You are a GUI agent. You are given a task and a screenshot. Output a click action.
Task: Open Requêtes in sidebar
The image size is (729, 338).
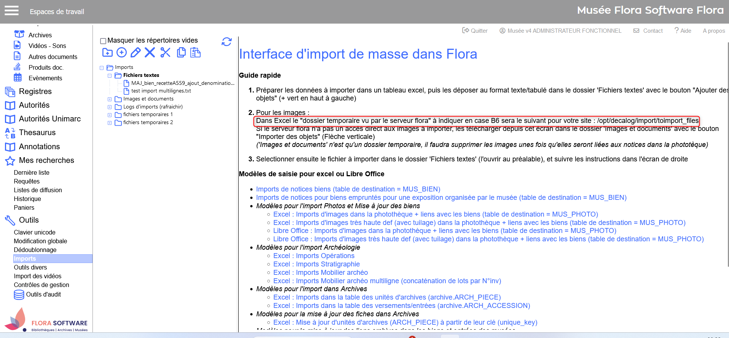[27, 181]
